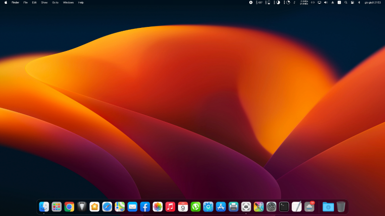Open Safari browser from the Dock
Image resolution: width=385 pixels, height=216 pixels.
coord(107,206)
